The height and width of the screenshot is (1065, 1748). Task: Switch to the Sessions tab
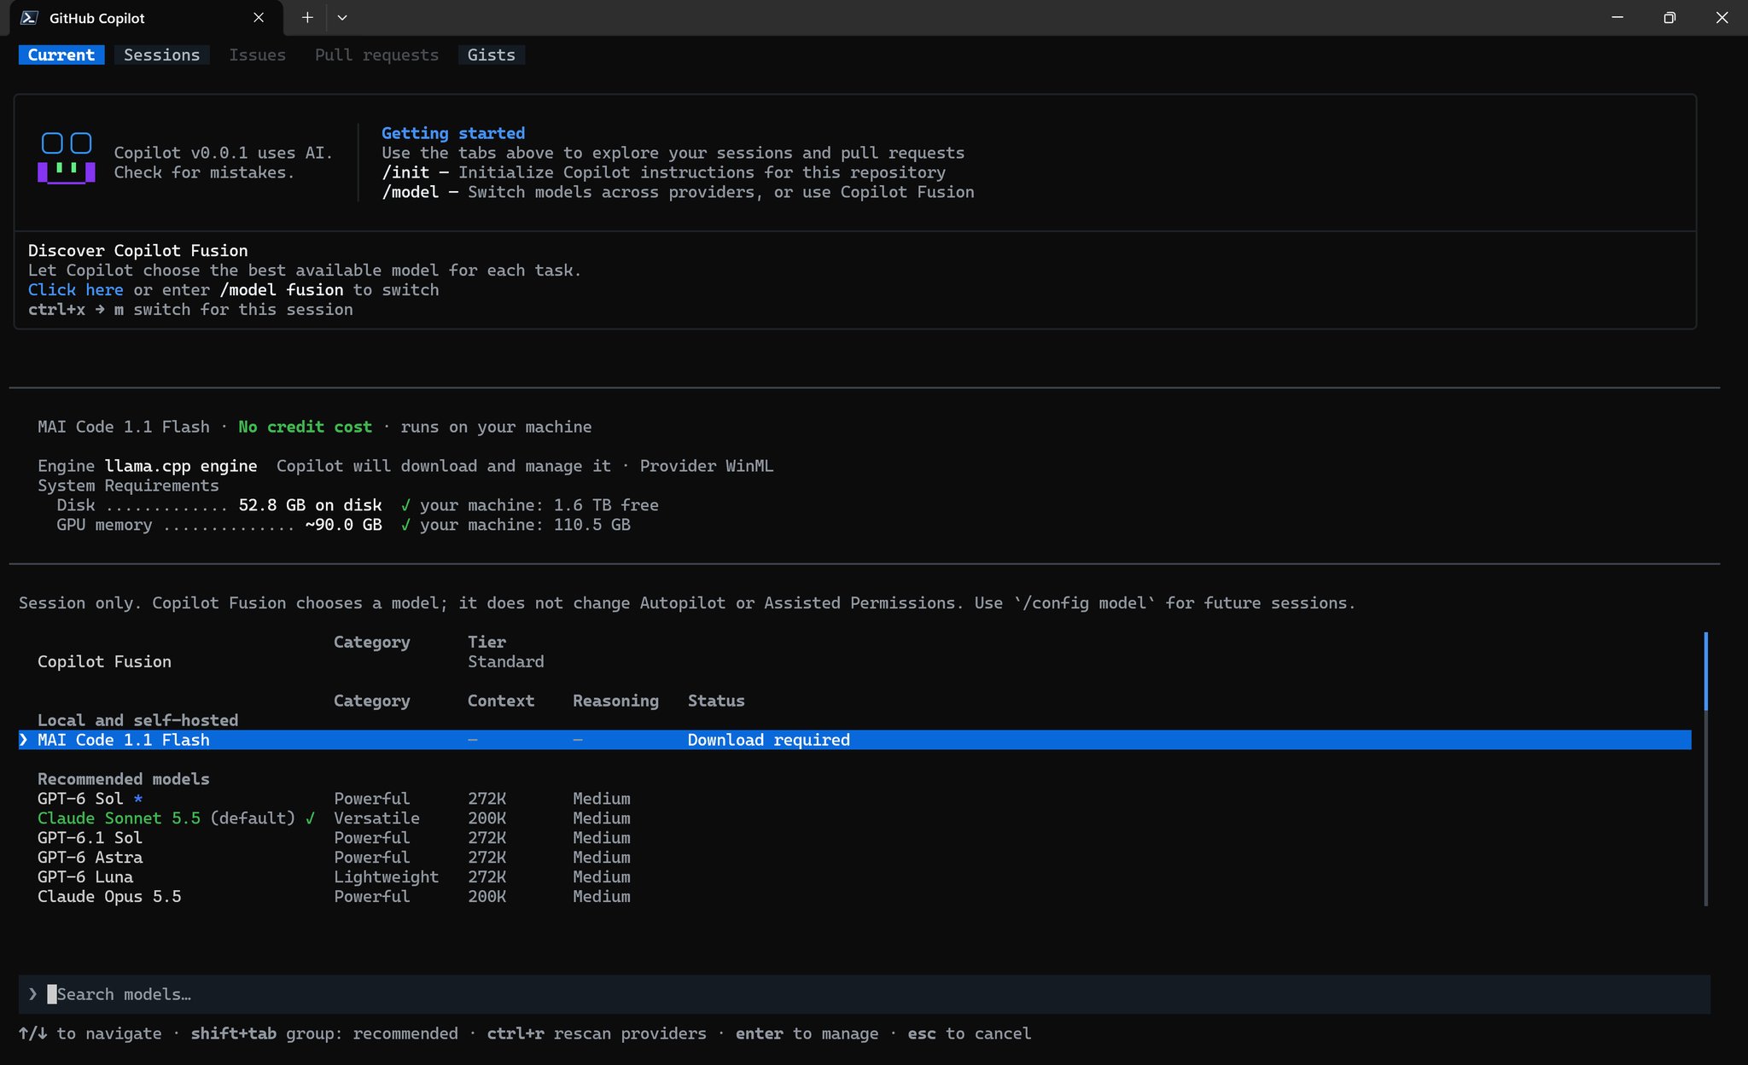click(x=161, y=55)
